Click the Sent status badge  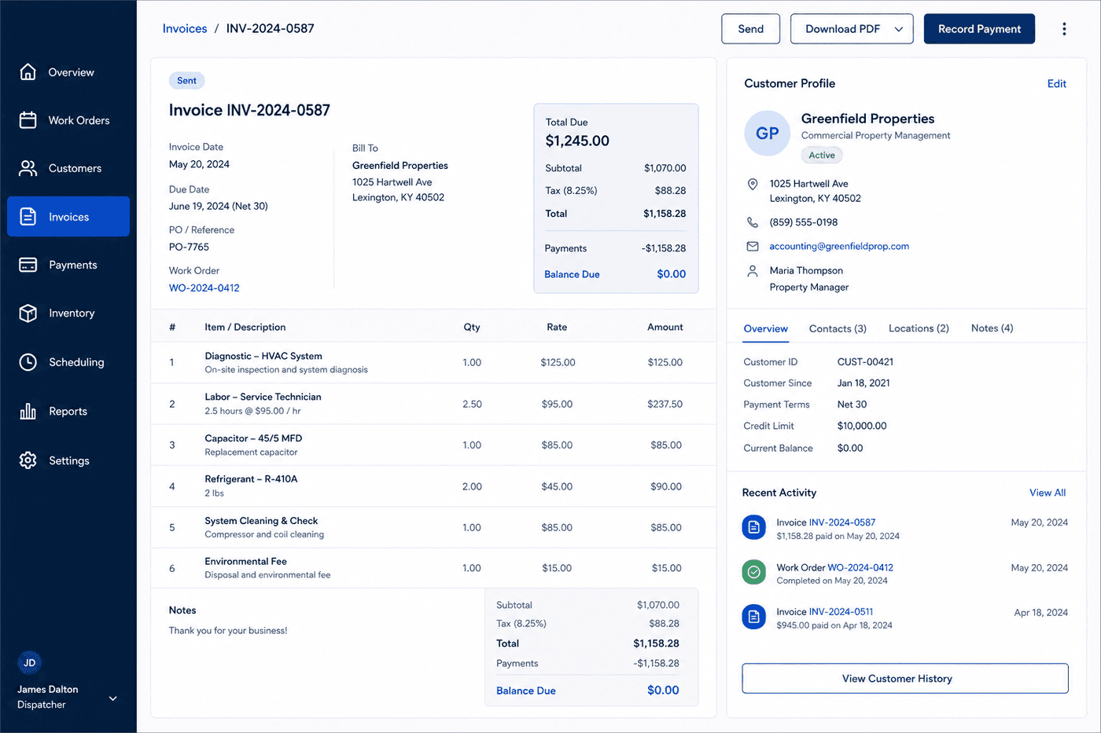[186, 80]
